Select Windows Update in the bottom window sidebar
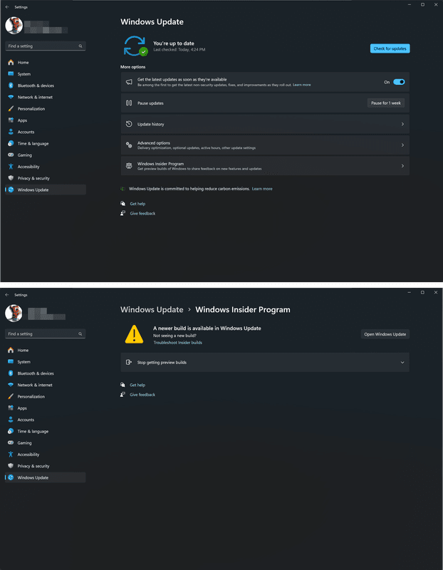This screenshot has height=570, width=443. pos(46,477)
